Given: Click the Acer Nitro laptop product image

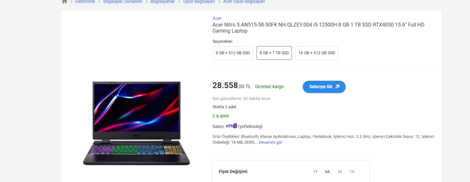Looking at the screenshot, I should (136, 123).
